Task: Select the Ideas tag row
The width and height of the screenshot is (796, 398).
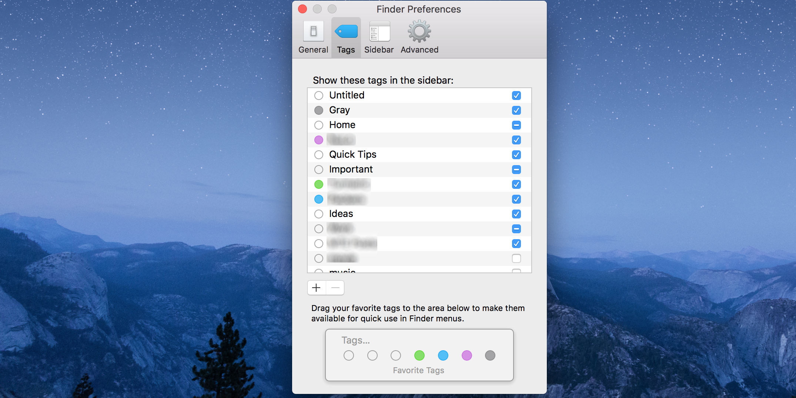Action: point(407,214)
